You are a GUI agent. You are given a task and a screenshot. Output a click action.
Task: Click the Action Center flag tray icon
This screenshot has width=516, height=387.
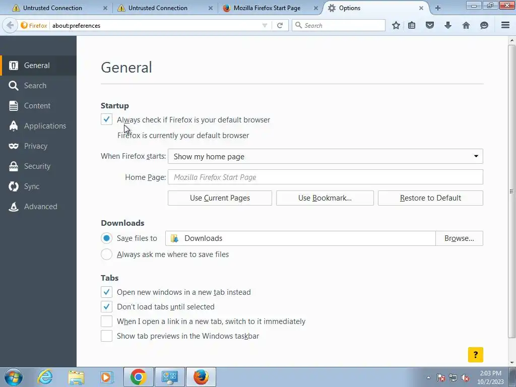click(441, 377)
